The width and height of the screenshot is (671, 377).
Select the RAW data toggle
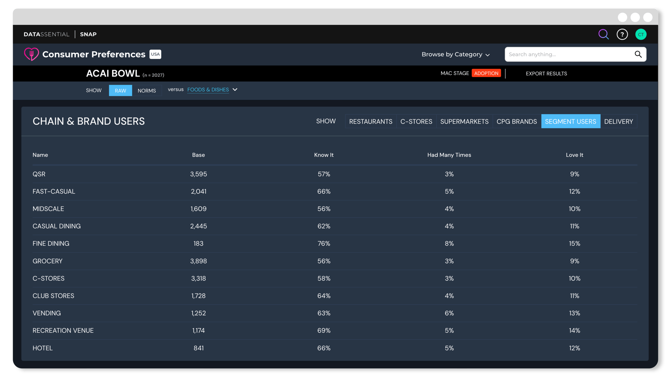pos(120,90)
